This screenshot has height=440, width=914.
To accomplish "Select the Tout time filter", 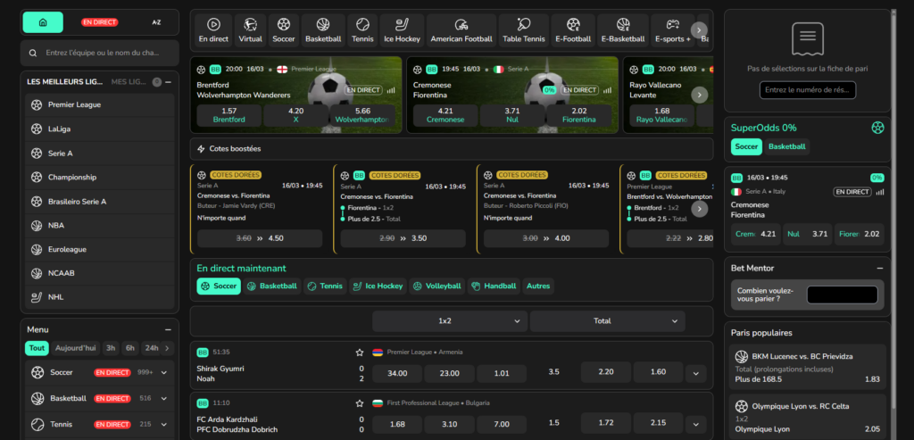I will click(37, 348).
